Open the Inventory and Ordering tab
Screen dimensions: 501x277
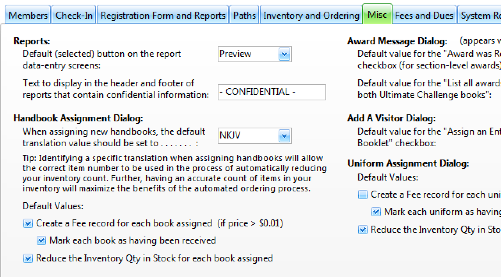click(311, 16)
